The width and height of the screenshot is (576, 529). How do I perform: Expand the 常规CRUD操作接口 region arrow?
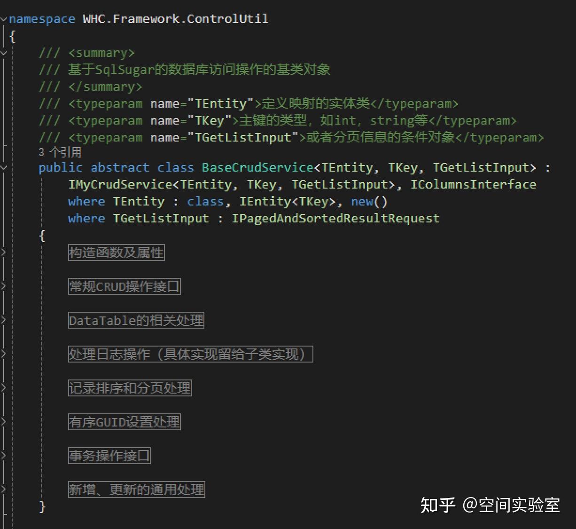[x=4, y=286]
